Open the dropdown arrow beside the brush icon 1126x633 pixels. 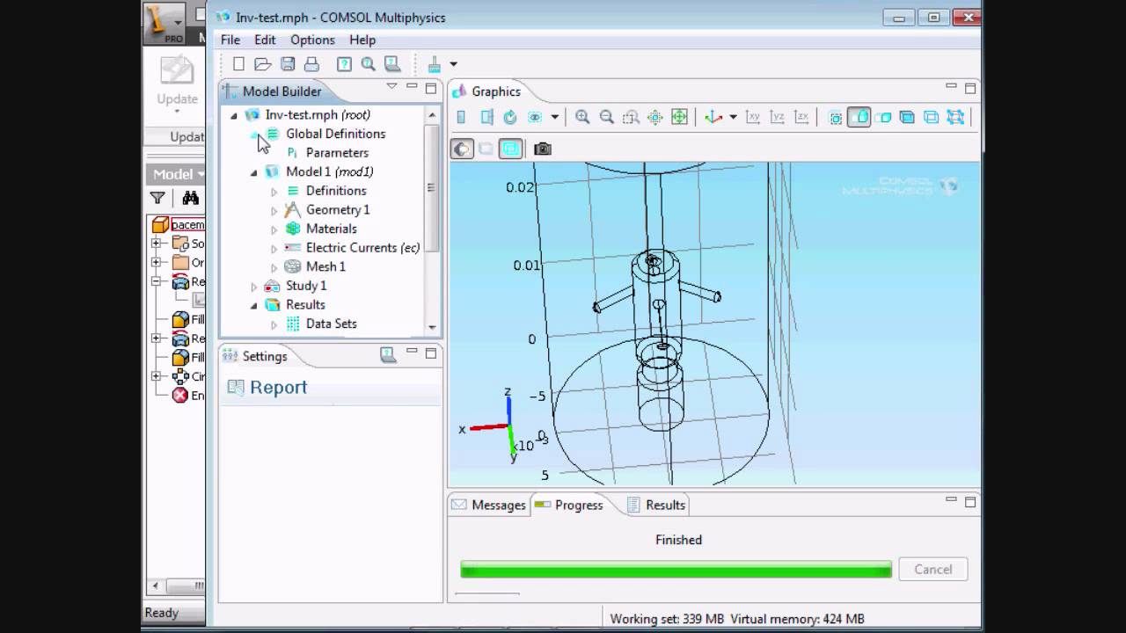tap(454, 64)
